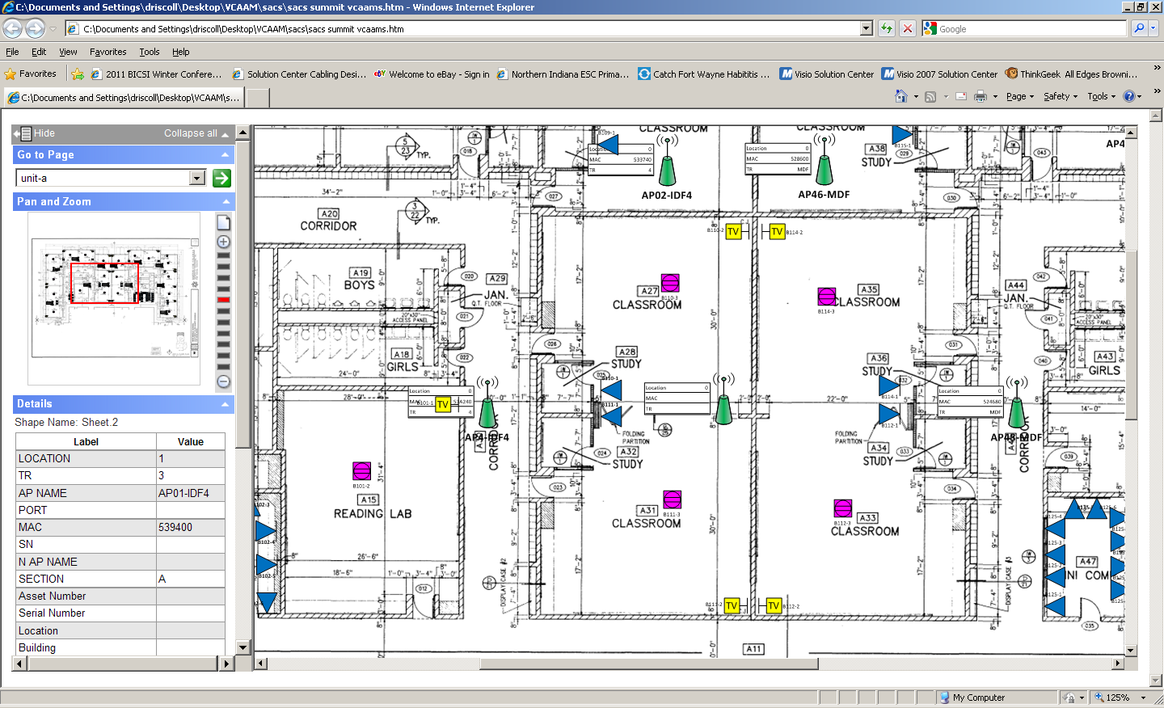Click the drawing's vertical scrollbar down arrow
The width and height of the screenshot is (1164, 708).
click(x=1131, y=650)
